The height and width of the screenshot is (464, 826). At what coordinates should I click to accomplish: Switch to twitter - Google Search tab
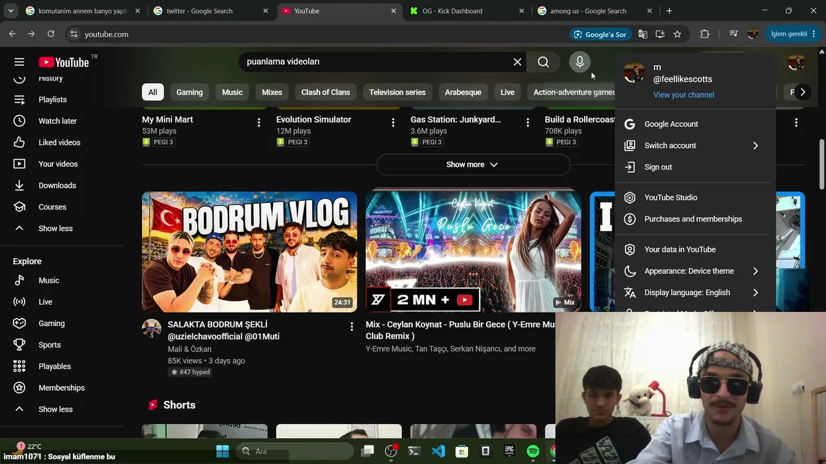[210, 11]
